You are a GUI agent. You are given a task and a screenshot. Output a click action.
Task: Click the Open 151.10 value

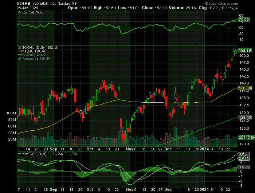click(x=80, y=8)
